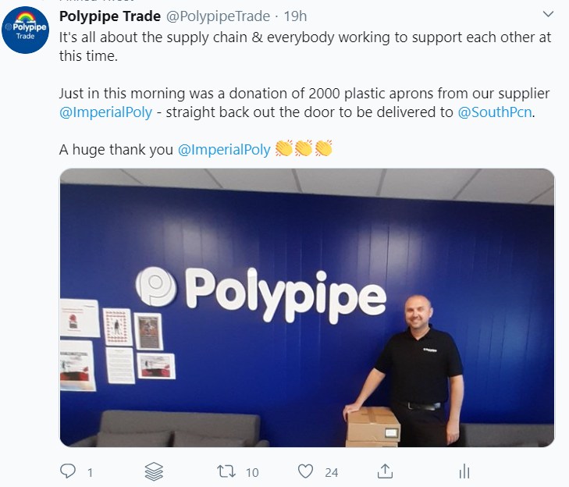The image size is (569, 487).
Task: View tweet analytics bar chart icon
Action: point(464,471)
